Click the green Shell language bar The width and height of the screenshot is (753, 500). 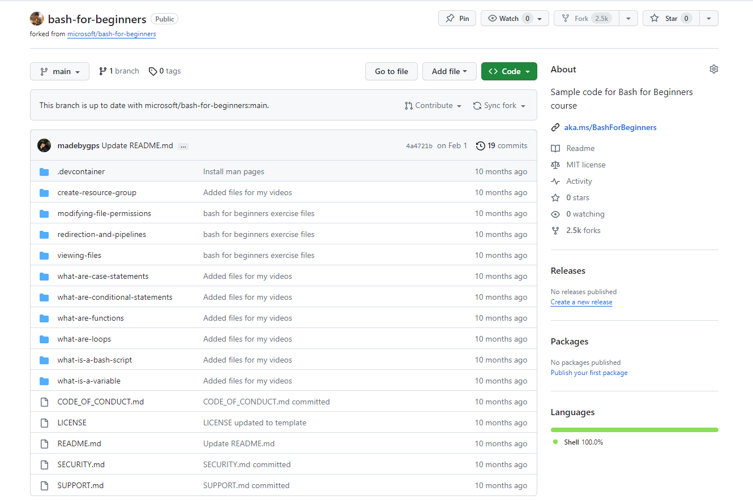click(635, 430)
